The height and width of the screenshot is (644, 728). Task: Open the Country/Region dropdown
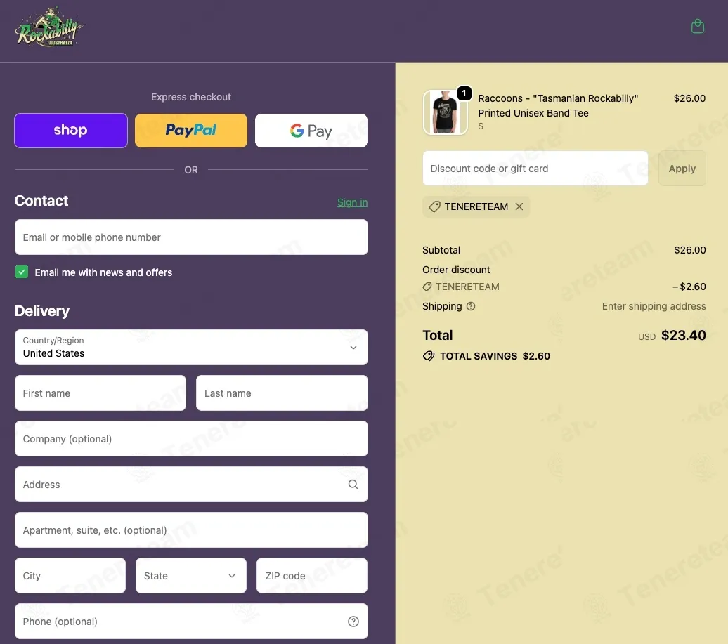191,347
